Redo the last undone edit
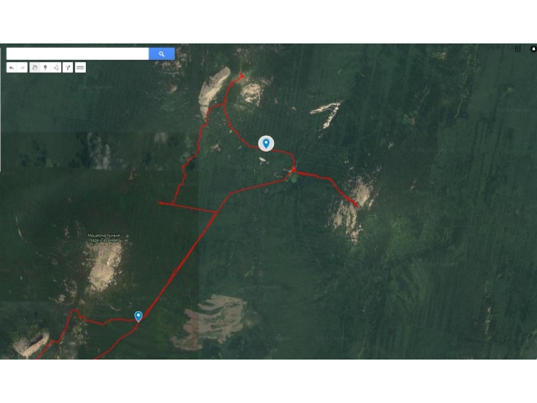 pos(22,68)
